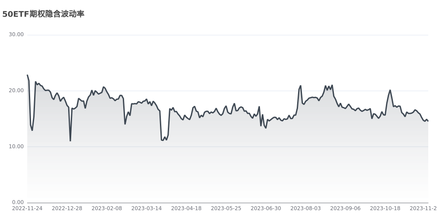Click the 0.00 y-axis label
Viewport: 437px width, 218px height.
[18, 202]
